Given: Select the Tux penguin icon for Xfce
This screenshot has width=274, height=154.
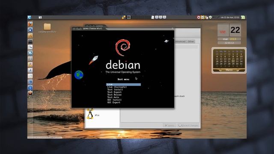Looking at the screenshot, I should 90,115.
